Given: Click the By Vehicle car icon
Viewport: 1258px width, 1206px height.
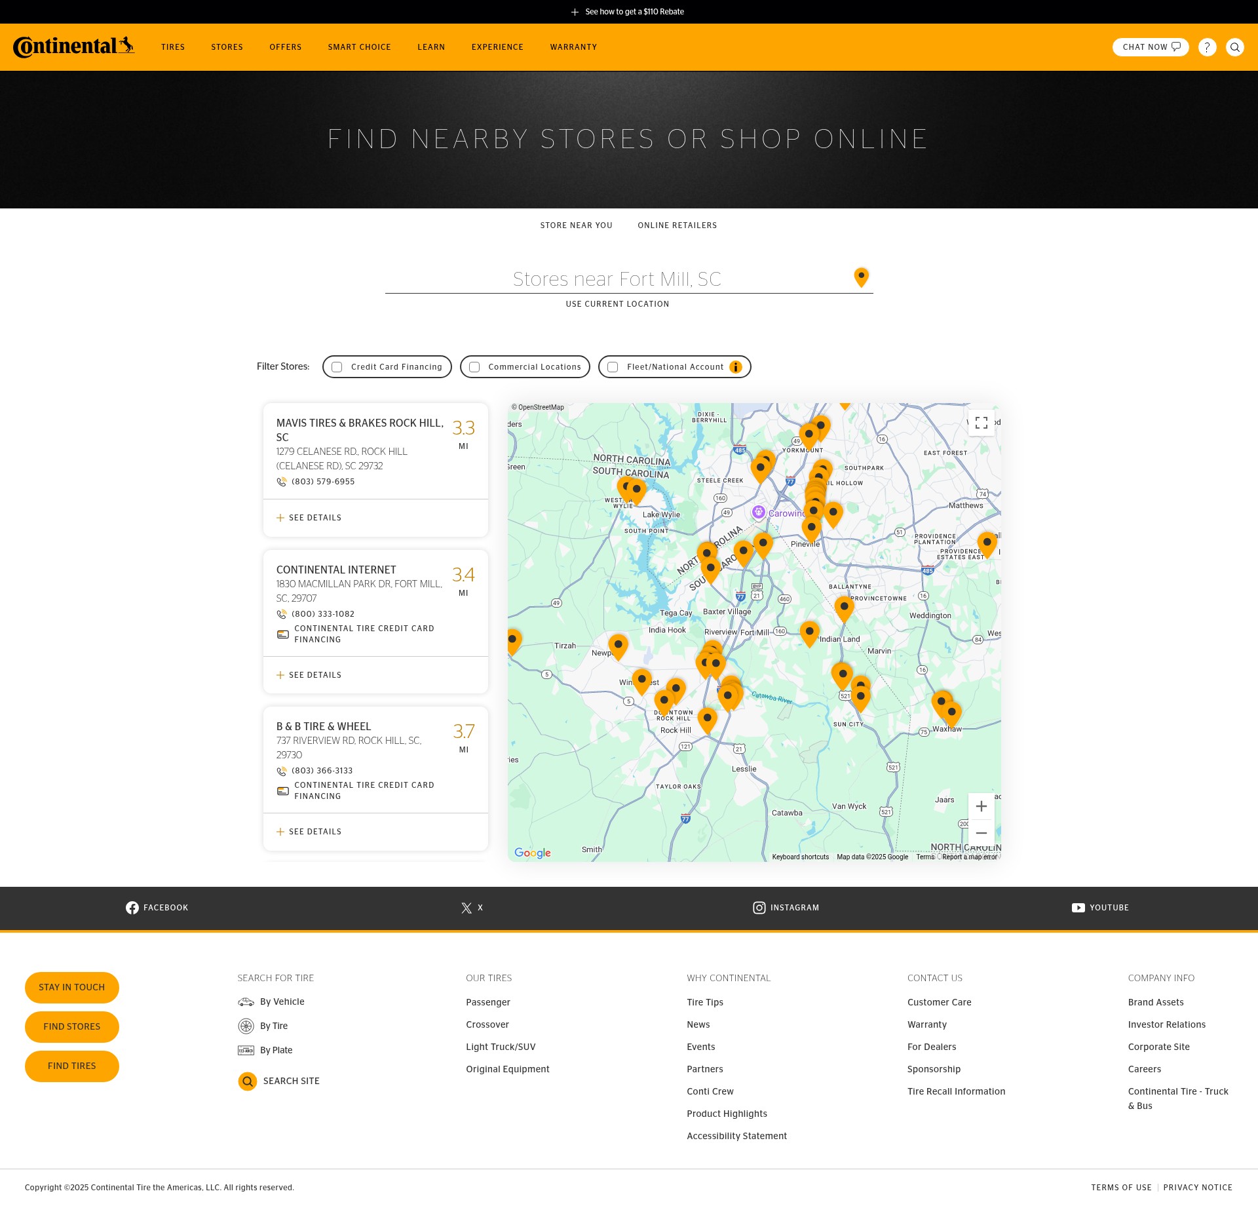Looking at the screenshot, I should (x=246, y=1002).
